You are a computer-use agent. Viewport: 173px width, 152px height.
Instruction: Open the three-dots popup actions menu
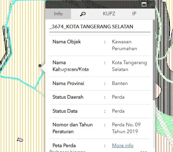(x=144, y=151)
